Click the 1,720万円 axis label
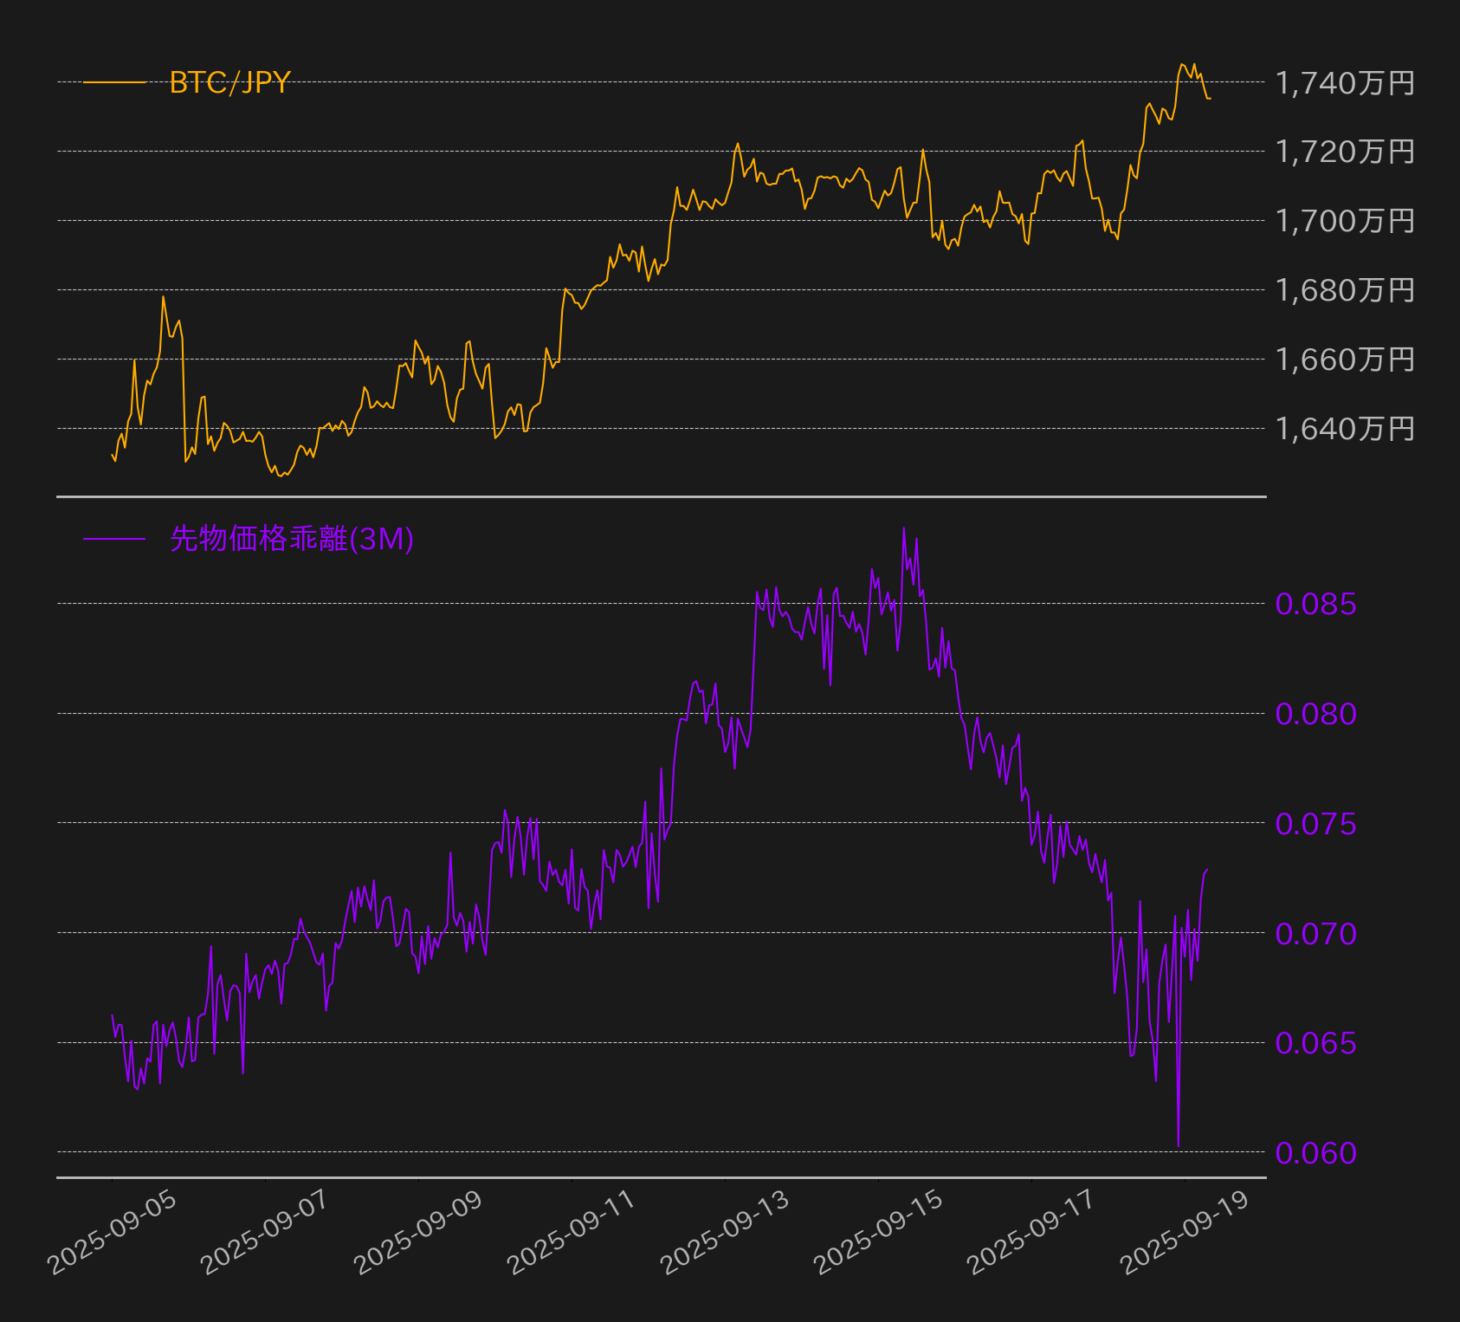Viewport: 1460px width, 1322px height. [x=1345, y=152]
